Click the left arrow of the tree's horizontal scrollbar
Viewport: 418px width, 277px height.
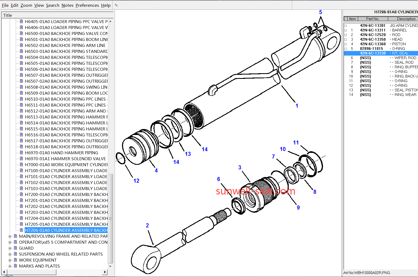click(4, 272)
